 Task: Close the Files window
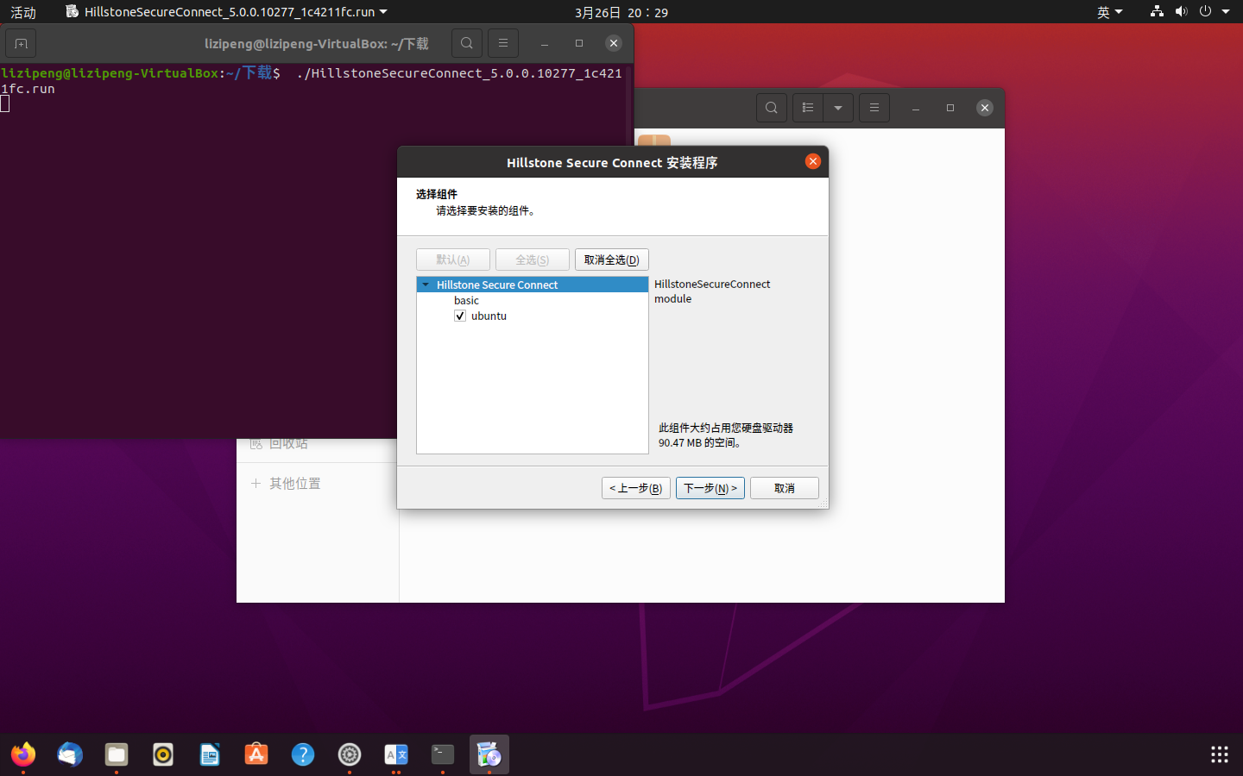(985, 108)
